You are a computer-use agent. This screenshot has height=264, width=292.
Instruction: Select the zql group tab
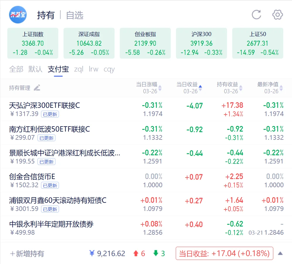click(79, 69)
